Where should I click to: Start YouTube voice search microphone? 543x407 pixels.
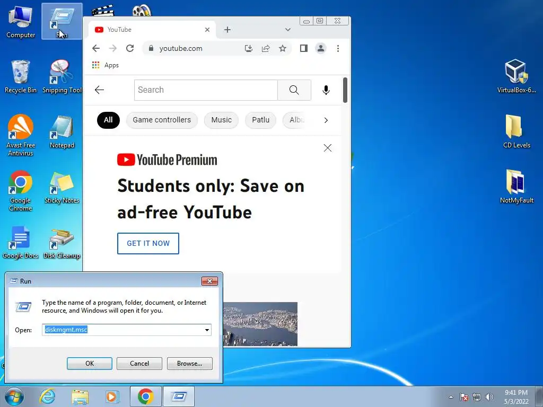coord(326,90)
